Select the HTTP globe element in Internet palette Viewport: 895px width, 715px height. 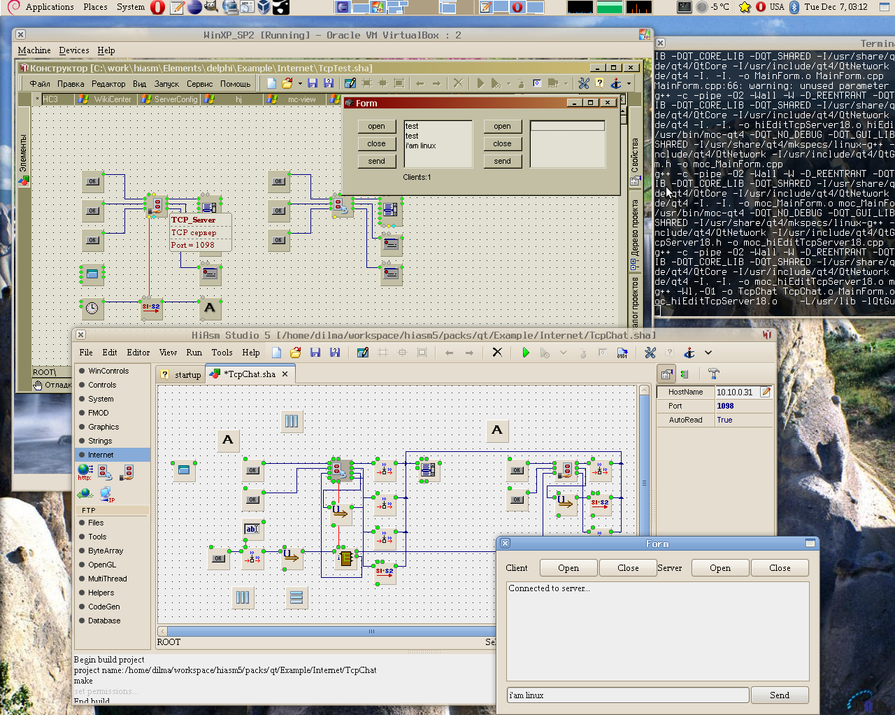click(x=85, y=471)
